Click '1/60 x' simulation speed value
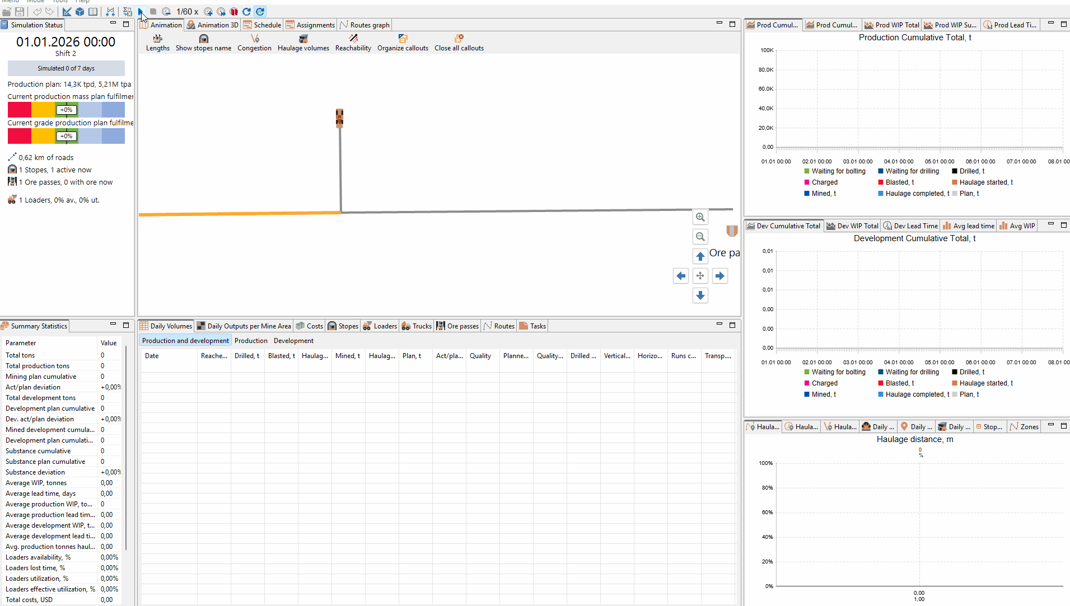 (x=187, y=11)
